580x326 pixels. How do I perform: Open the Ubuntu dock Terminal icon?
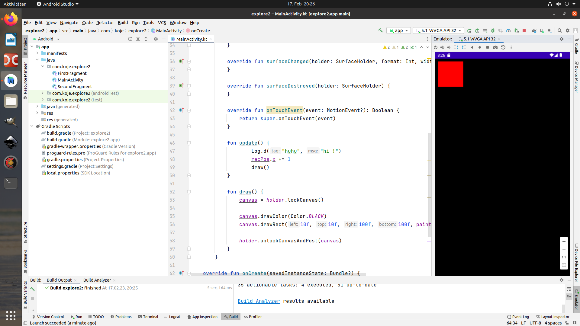click(x=11, y=183)
